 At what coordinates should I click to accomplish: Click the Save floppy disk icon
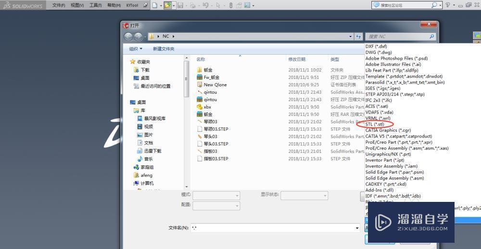(180, 5)
